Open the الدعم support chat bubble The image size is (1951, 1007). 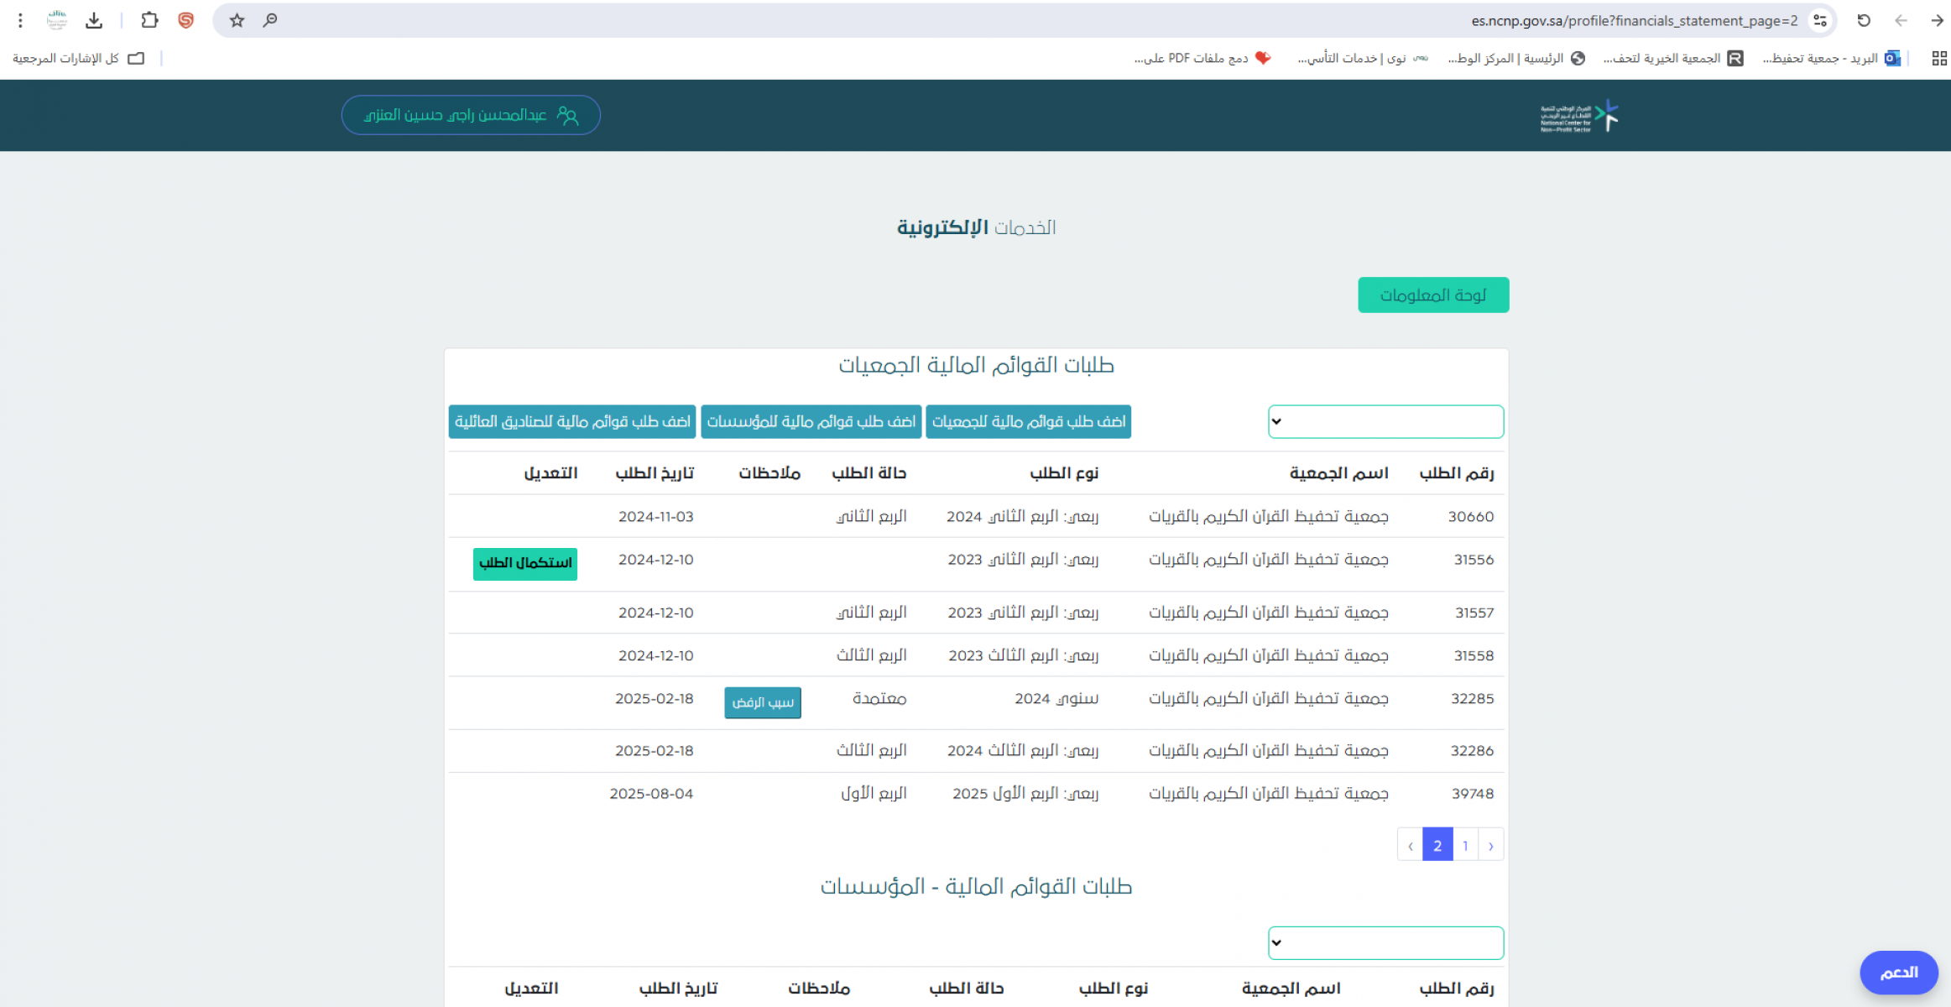point(1898,972)
